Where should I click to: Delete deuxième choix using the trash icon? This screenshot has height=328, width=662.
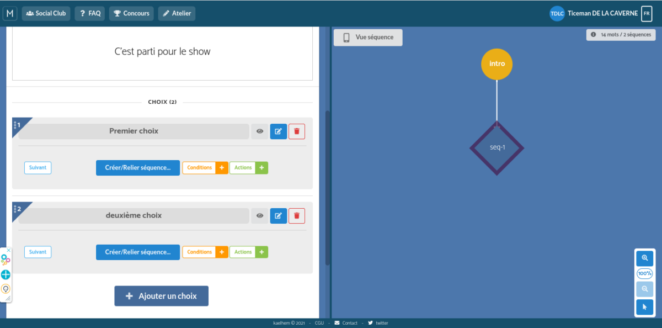297,216
